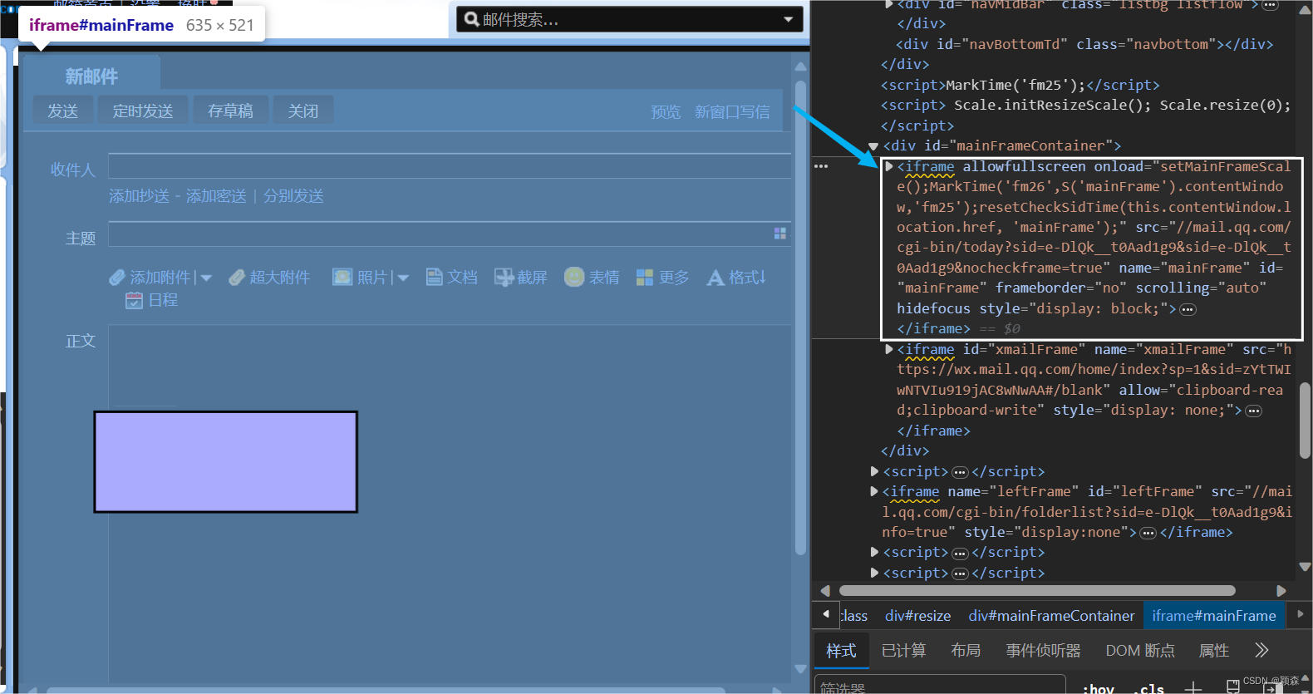Click the 添加密送 link
Screen dimensions: 1313x694
216,196
